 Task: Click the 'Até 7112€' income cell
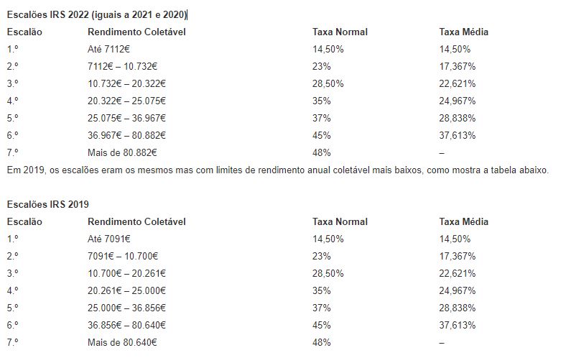pyautogui.click(x=108, y=50)
